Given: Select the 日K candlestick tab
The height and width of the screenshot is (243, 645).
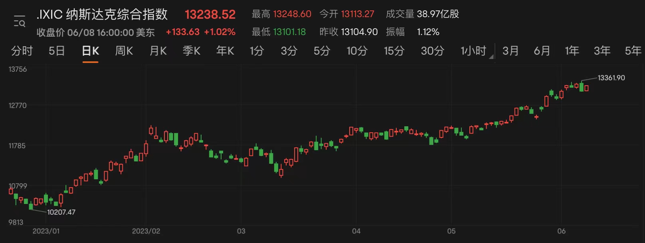Looking at the screenshot, I should pos(90,51).
